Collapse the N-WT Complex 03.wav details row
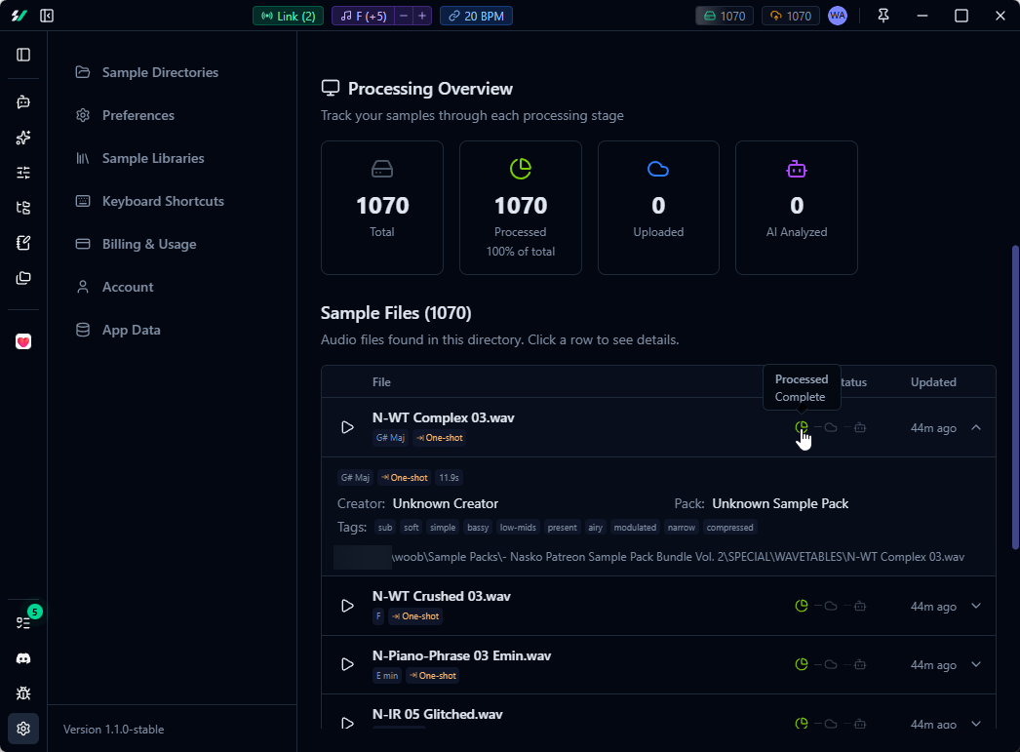Viewport: 1020px width, 752px height. [x=976, y=427]
